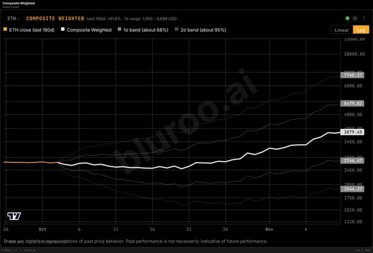Click the green live status indicator

coord(347,18)
